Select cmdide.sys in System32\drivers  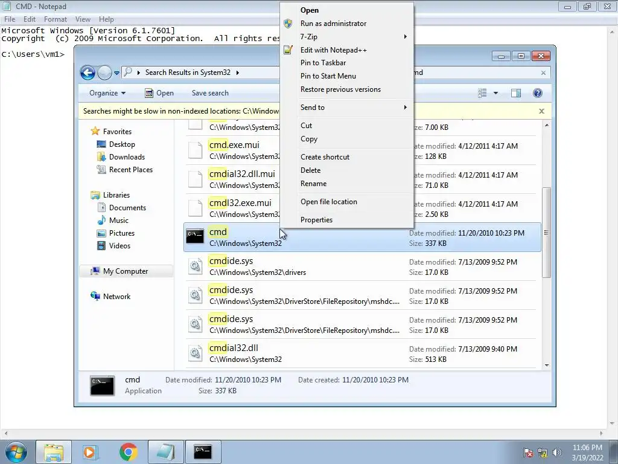point(362,266)
